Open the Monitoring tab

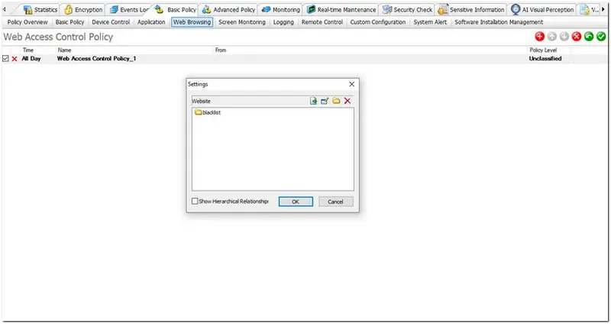pyautogui.click(x=281, y=10)
